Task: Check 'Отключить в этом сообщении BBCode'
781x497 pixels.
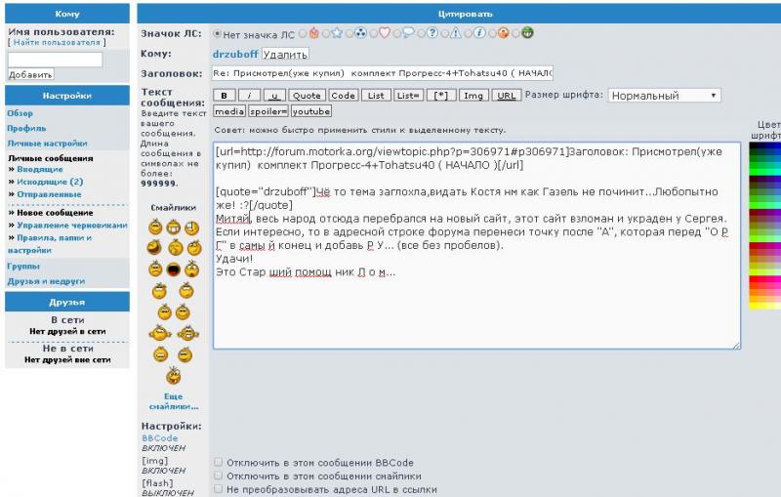Action: coord(218,463)
